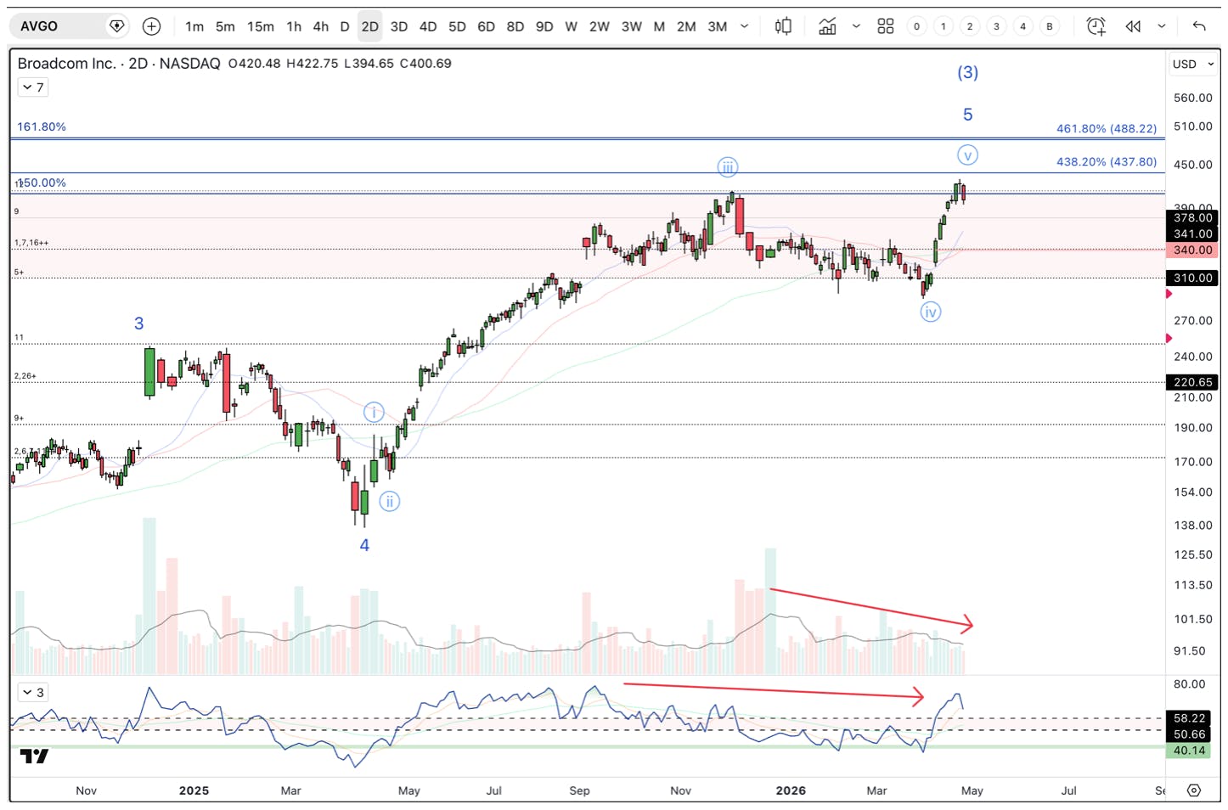Click the 378.00 price label on axis
This screenshot has height=810, width=1228.
coord(1192,218)
